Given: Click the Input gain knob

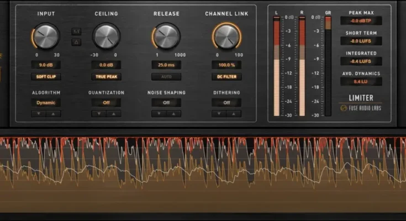Looking at the screenshot, I should tap(46, 36).
